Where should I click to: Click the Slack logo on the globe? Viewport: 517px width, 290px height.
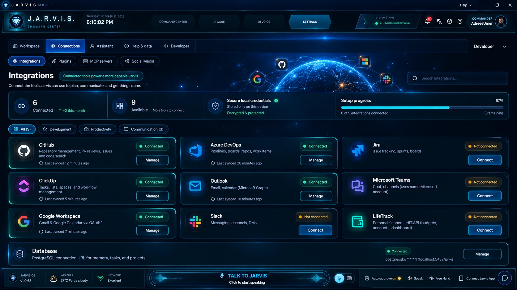387,80
